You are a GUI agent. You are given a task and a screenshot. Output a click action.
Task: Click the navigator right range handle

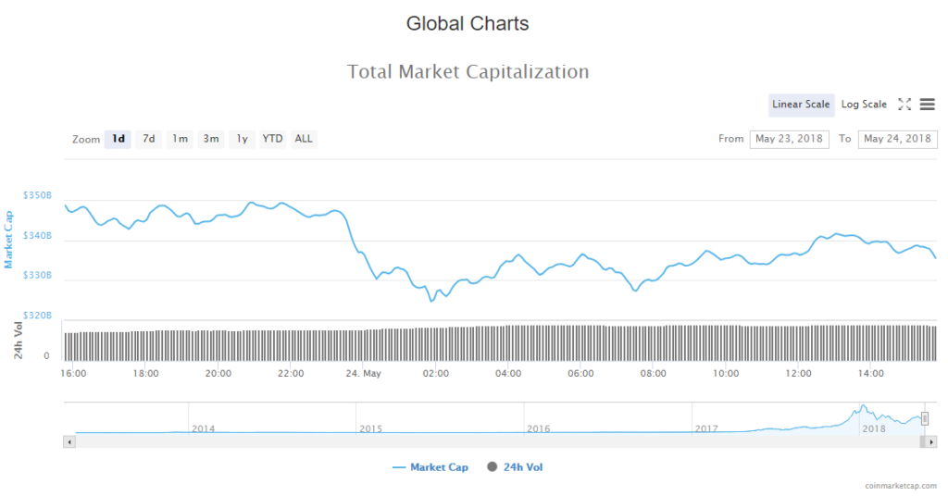click(924, 418)
